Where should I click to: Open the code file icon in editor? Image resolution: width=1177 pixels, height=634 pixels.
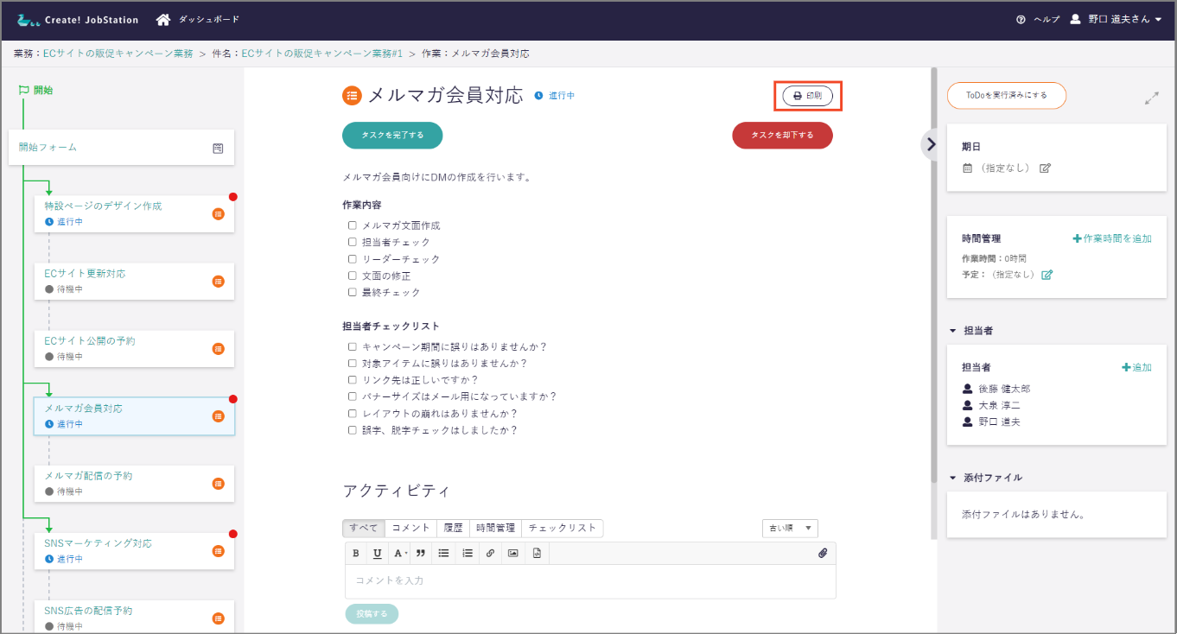537,554
